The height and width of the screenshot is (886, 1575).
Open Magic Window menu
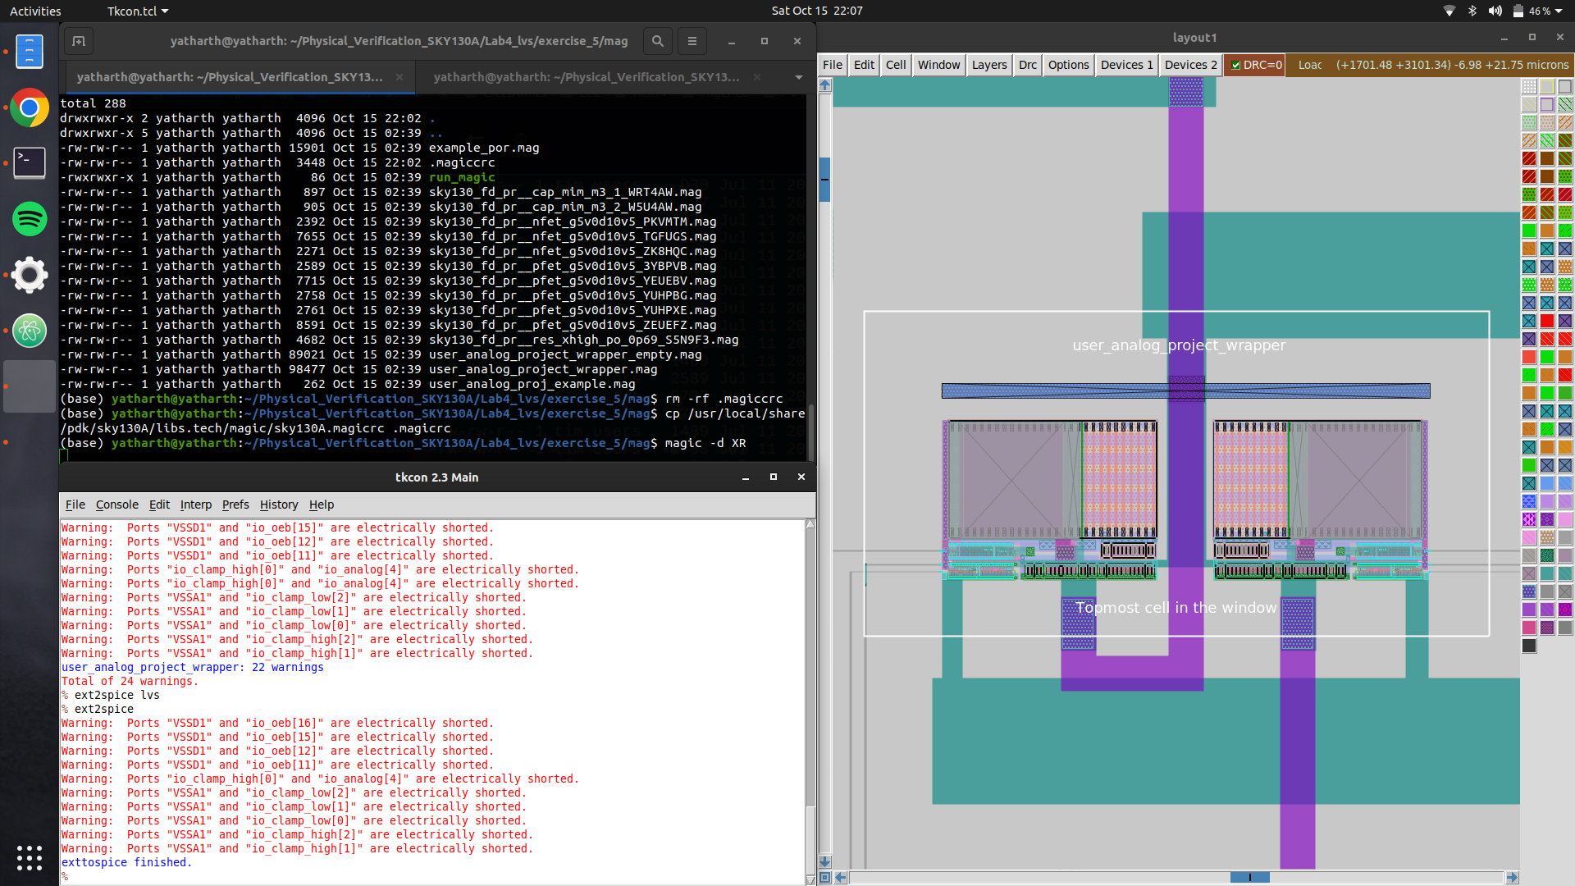[x=938, y=65]
